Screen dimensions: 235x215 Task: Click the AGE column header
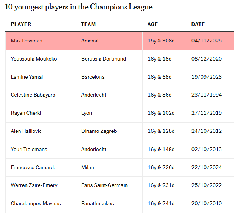coord(153,24)
